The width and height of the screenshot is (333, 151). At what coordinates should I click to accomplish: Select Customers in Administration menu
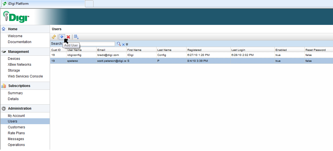[x=17, y=127]
